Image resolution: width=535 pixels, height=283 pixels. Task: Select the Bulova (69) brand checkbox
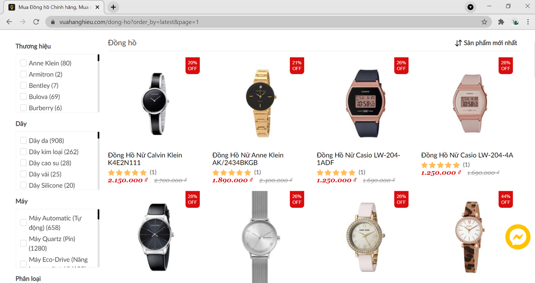click(23, 97)
